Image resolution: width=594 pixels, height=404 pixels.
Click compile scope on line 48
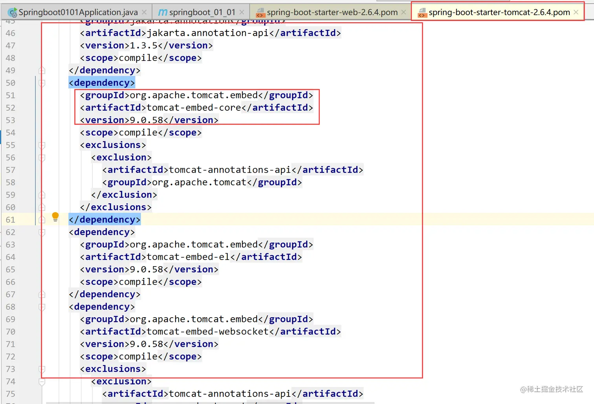[138, 58]
